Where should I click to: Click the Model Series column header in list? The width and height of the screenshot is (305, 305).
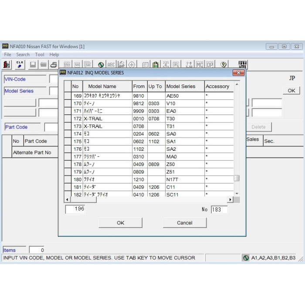pos(185,86)
